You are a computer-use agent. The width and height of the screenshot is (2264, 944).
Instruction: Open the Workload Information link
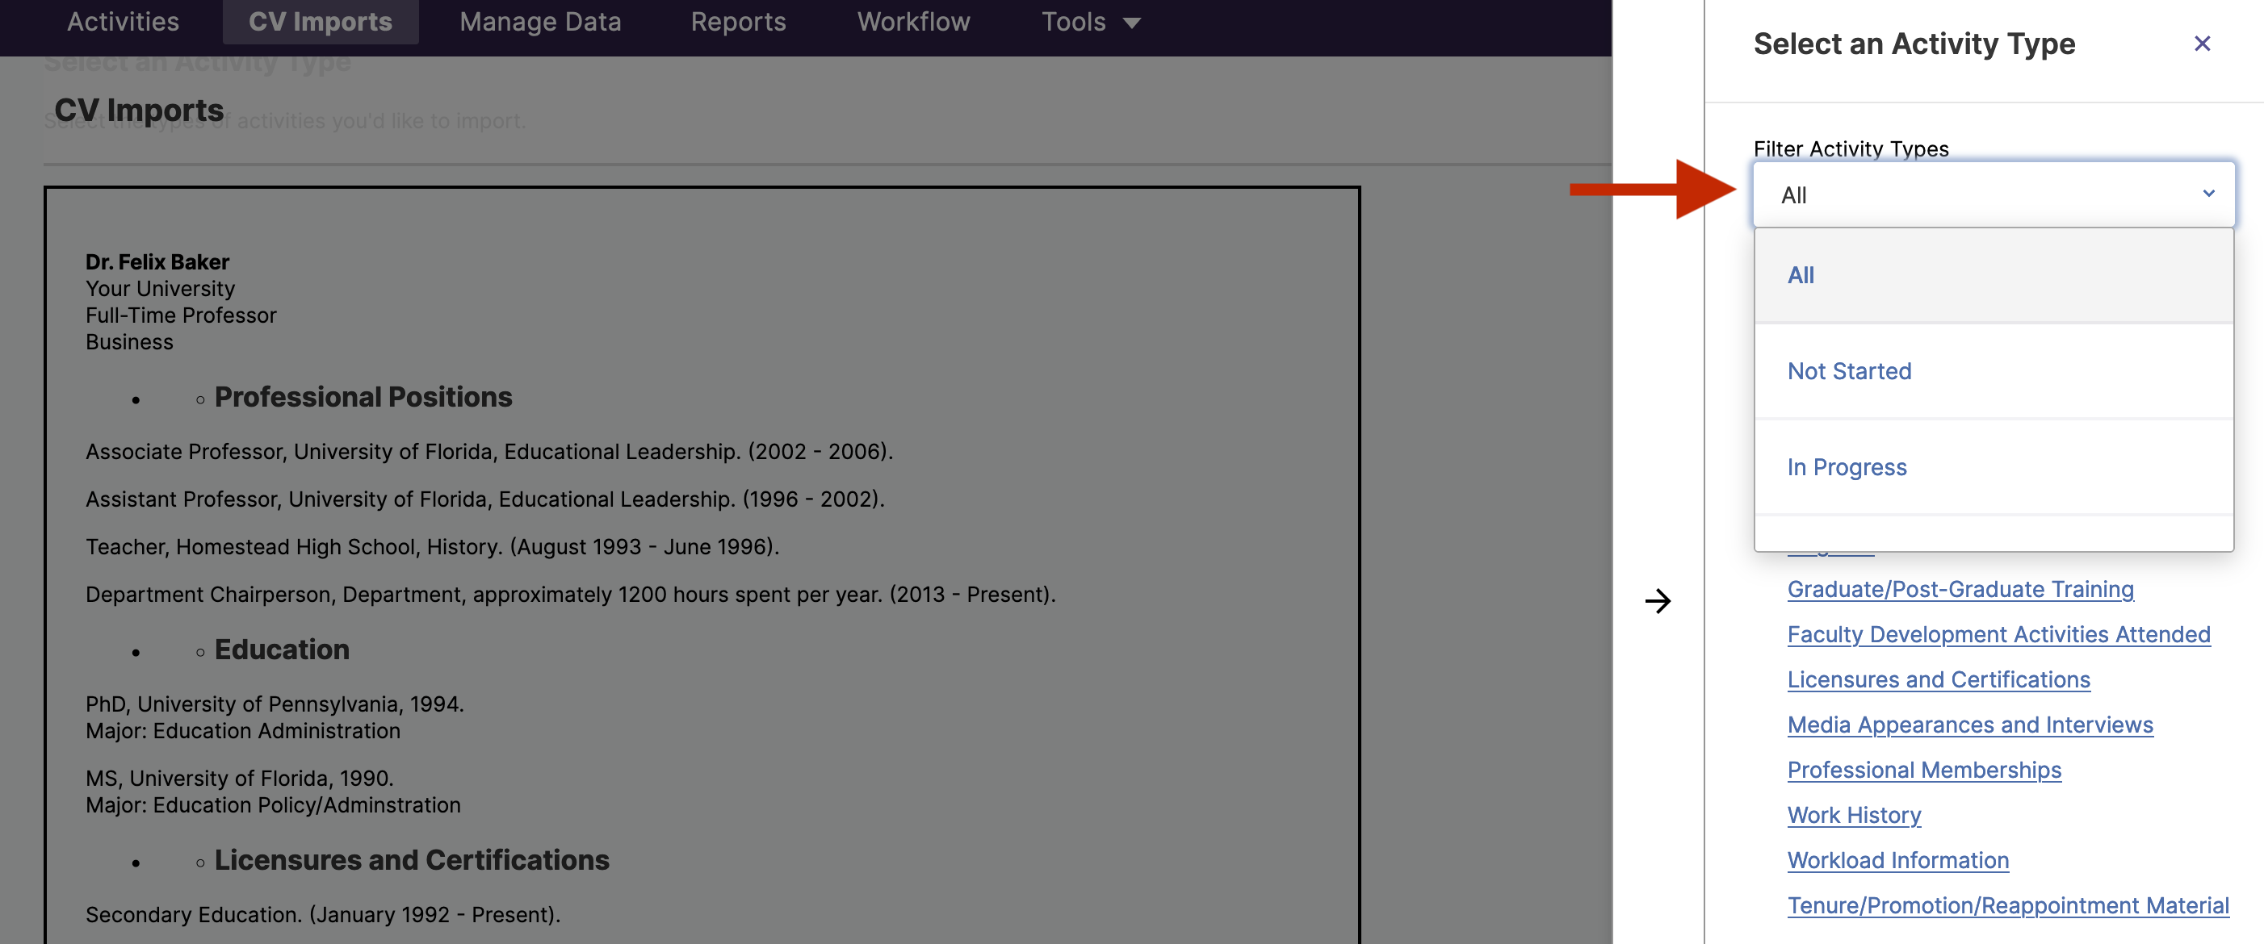tap(1897, 861)
